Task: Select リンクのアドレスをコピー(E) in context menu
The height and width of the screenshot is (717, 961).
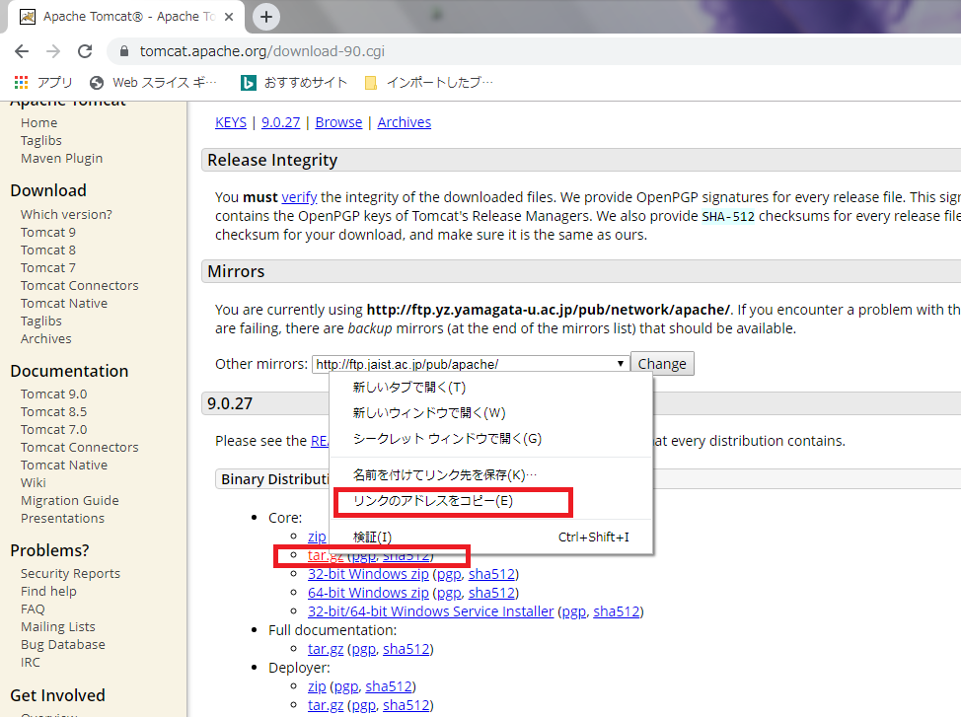Action: [x=491, y=501]
